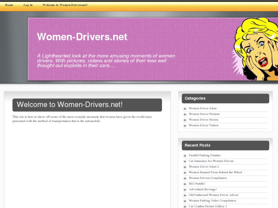Click the Women-Drivers.net site title
The width and height of the screenshot is (278, 208).
(x=82, y=37)
